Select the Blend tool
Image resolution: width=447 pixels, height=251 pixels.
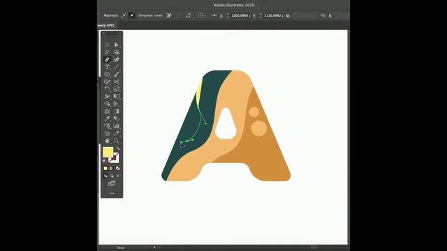click(117, 119)
